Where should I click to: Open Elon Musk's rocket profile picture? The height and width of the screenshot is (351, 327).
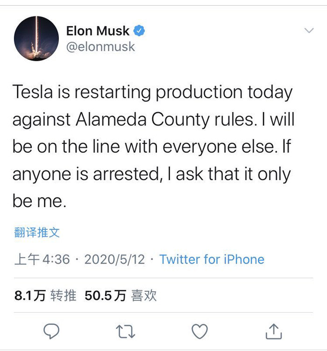[x=36, y=38]
